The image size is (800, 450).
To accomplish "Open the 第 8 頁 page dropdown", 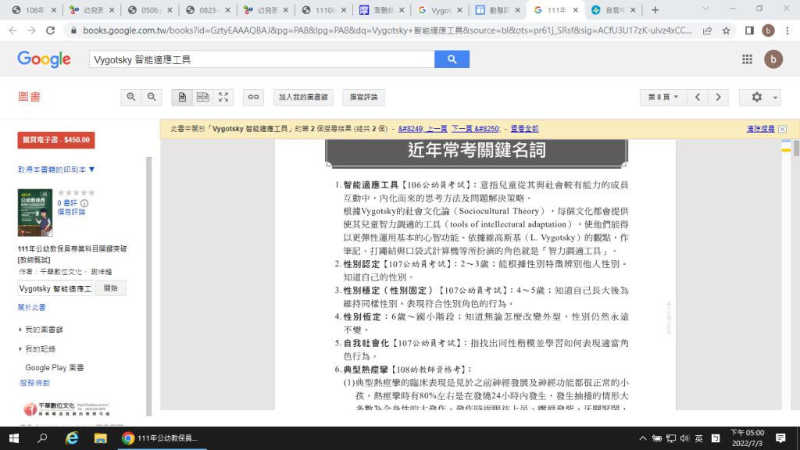I will tap(662, 97).
